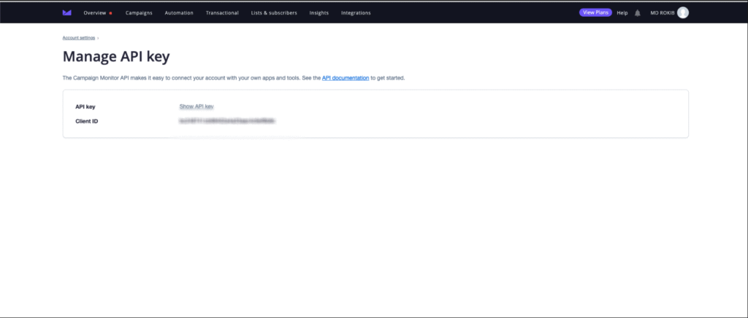This screenshot has height=318, width=748.
Task: Navigate to the Insights section
Action: point(319,12)
